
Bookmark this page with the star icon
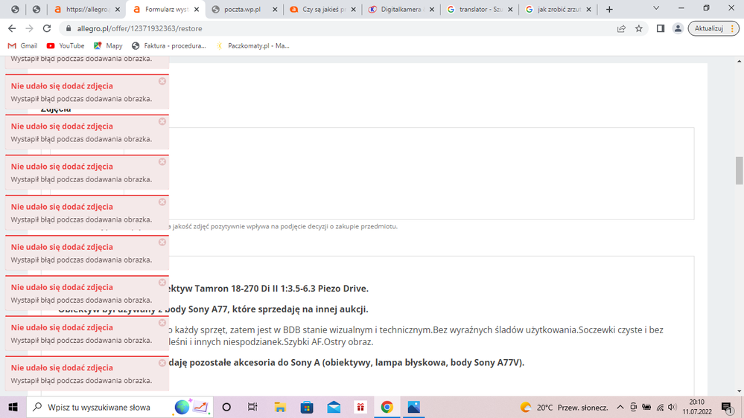pos(639,28)
